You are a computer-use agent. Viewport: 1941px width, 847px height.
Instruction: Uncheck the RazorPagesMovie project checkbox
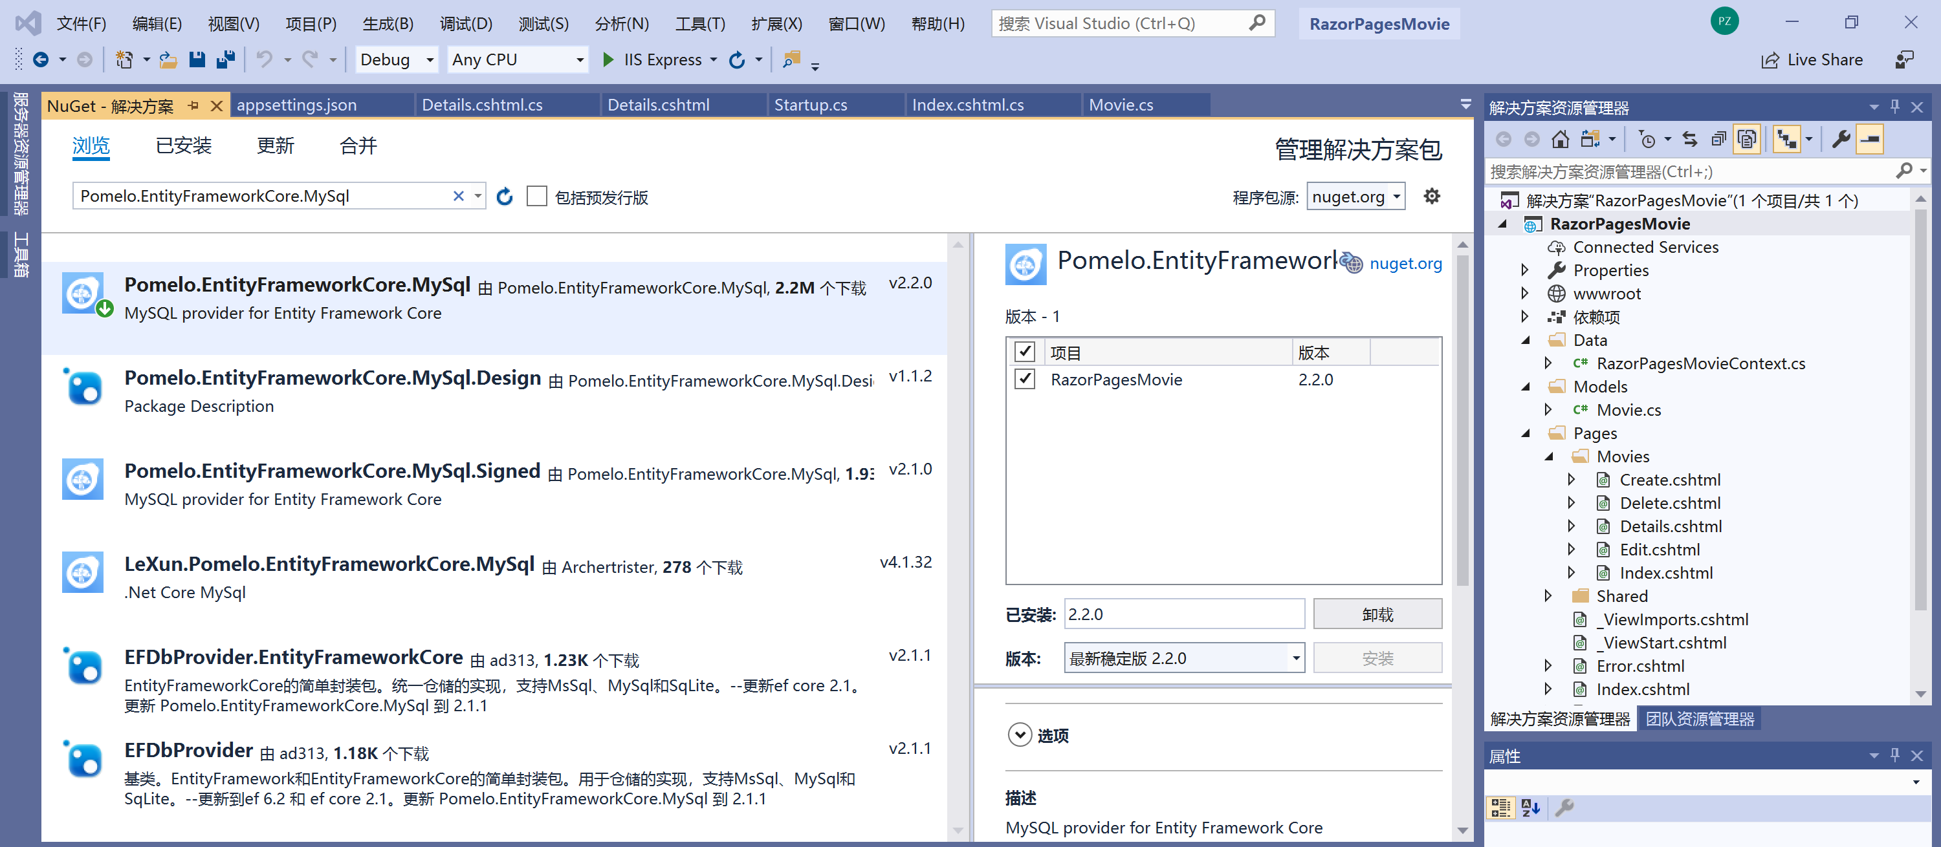(x=1025, y=379)
